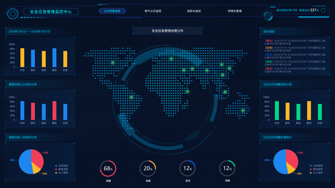Open the 网格化管理 tab
Viewport: 335px width, 188px height.
click(x=235, y=11)
